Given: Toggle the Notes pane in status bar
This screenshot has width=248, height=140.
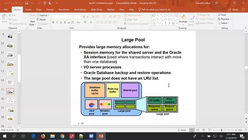Looking at the screenshot, I should tap(182, 130).
